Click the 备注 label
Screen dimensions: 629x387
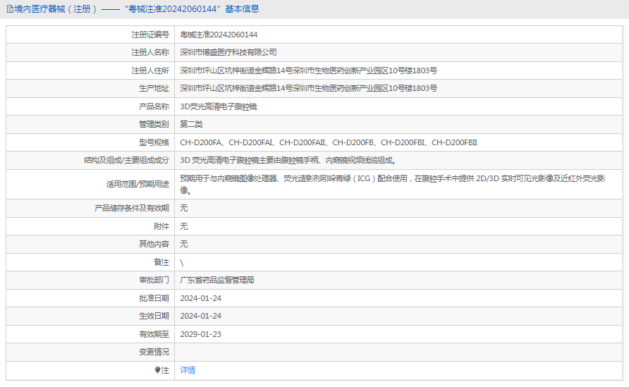161,262
